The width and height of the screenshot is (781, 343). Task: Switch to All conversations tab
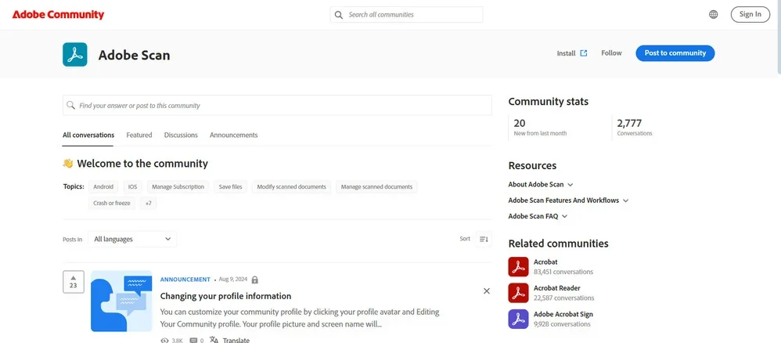pyautogui.click(x=88, y=135)
